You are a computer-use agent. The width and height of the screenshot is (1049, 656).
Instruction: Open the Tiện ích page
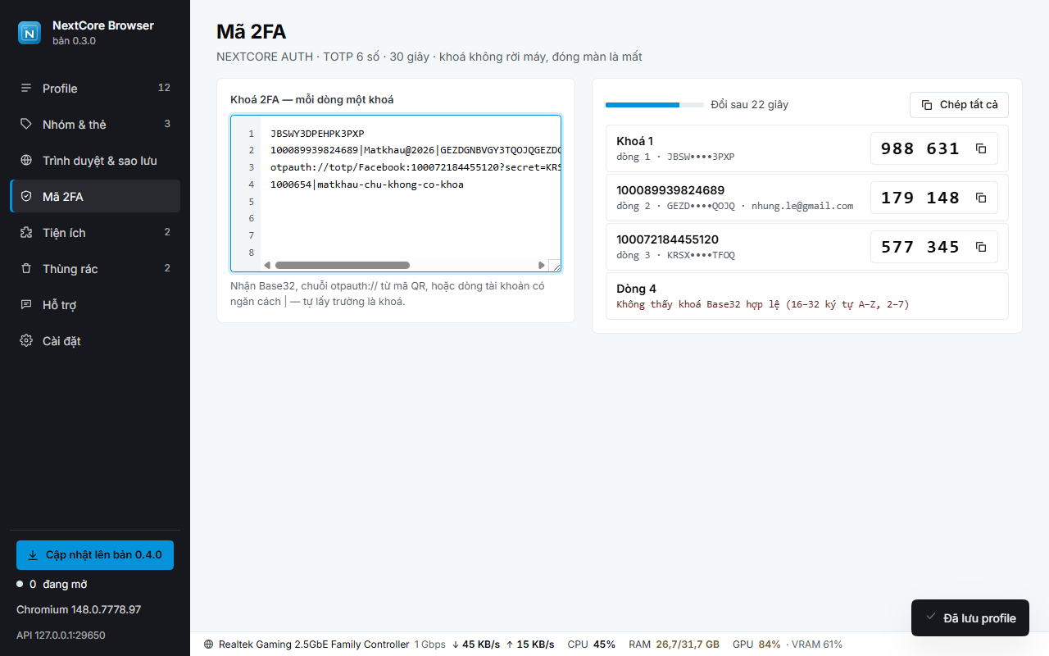pyautogui.click(x=95, y=233)
